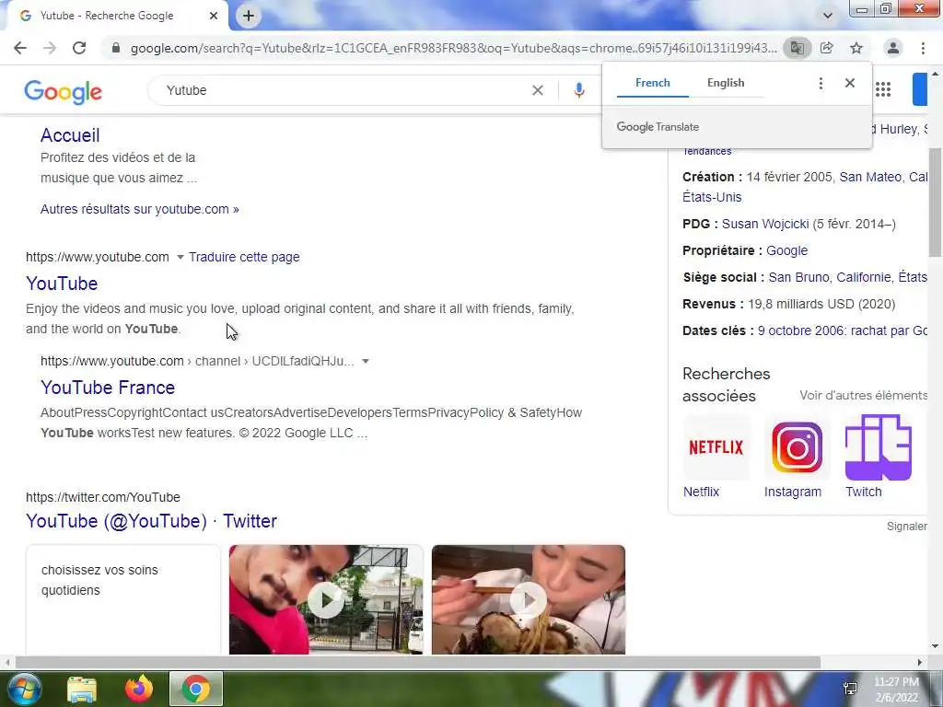This screenshot has height=707, width=943.
Task: Click the browser forward arrow
Action: 50,48
